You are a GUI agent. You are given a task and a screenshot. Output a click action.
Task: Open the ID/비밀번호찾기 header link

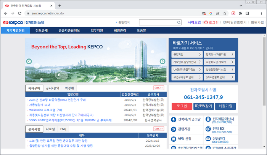(235, 22)
